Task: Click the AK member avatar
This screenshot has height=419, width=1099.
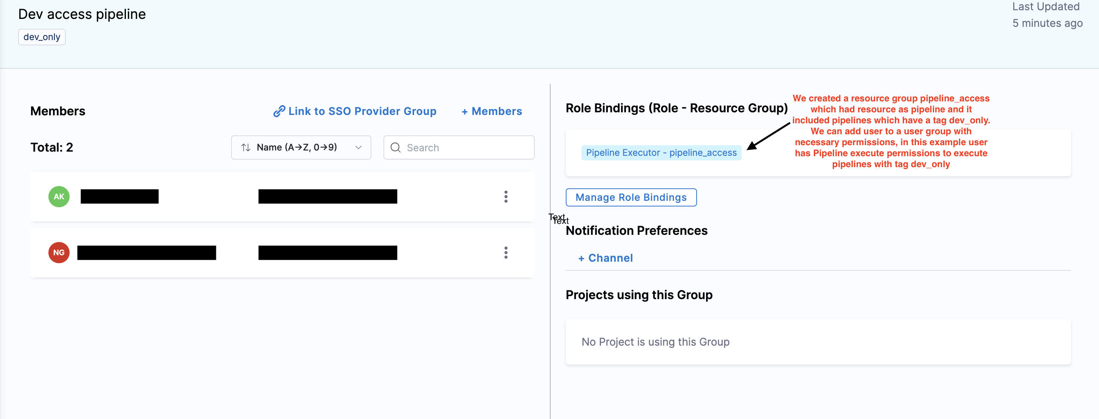Action: click(x=59, y=197)
